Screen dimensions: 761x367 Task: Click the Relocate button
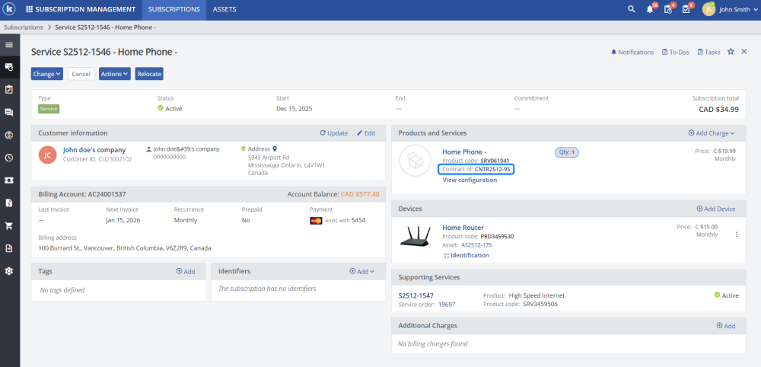149,74
